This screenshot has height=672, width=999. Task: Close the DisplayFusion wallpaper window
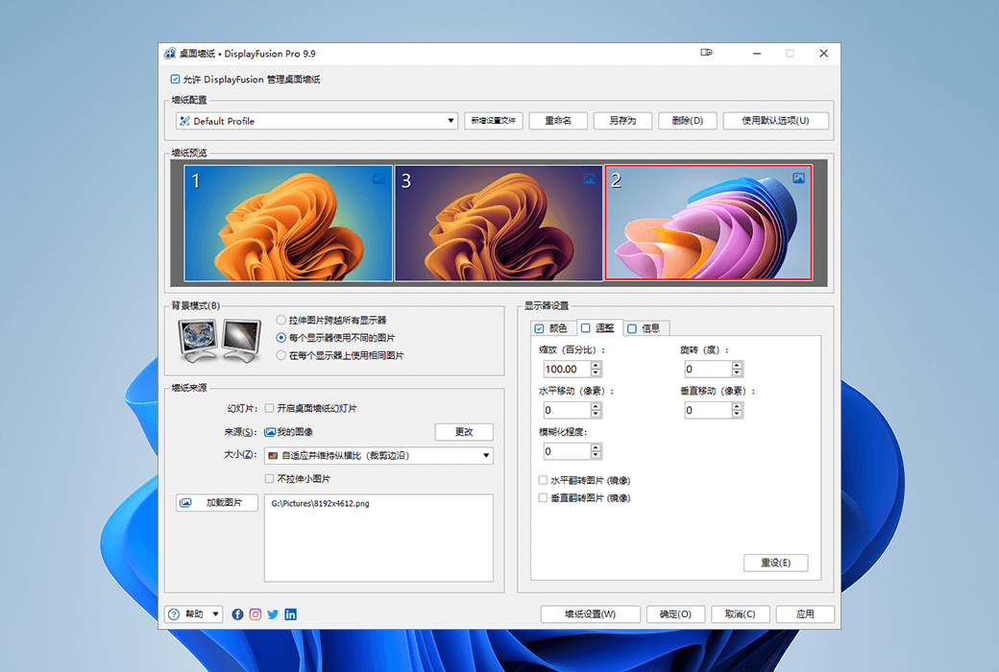[823, 54]
